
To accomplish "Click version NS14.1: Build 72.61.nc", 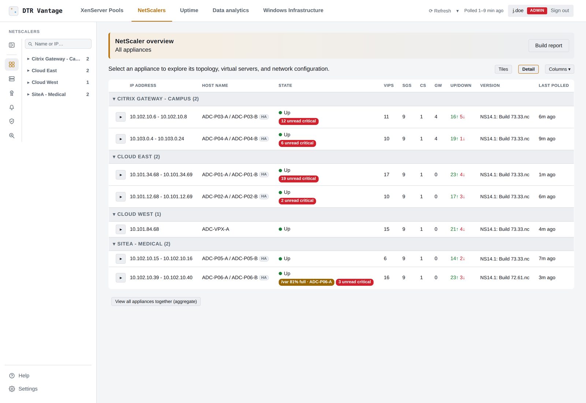I will click(505, 278).
